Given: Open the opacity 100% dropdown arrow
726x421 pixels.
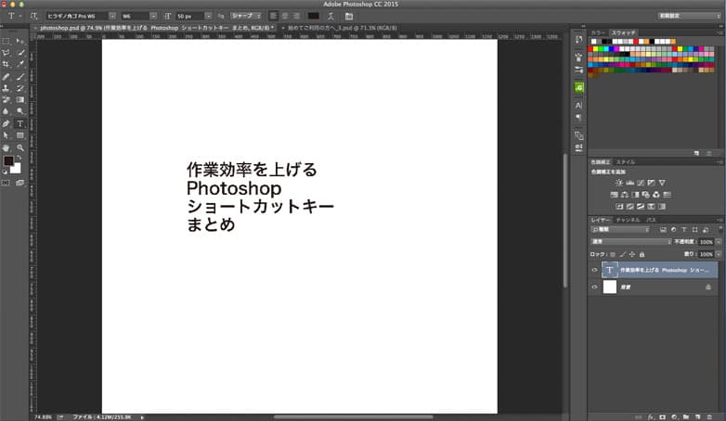Looking at the screenshot, I should click(719, 242).
